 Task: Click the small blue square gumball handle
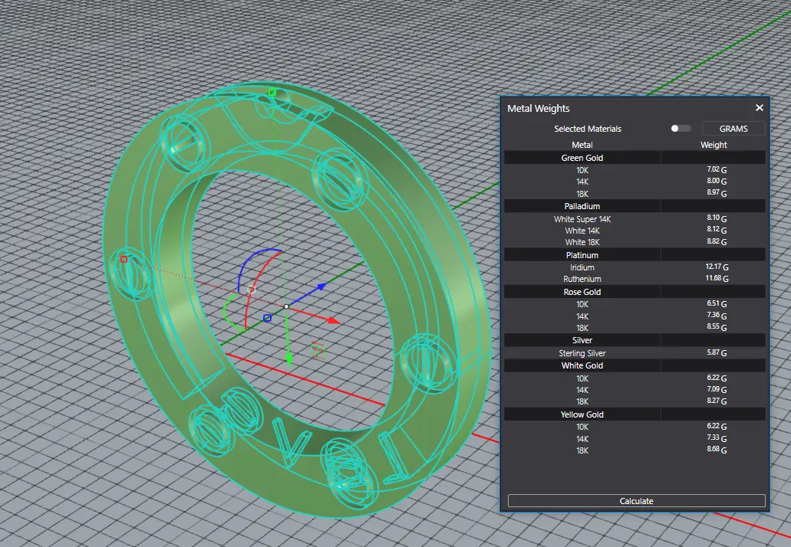click(x=267, y=318)
